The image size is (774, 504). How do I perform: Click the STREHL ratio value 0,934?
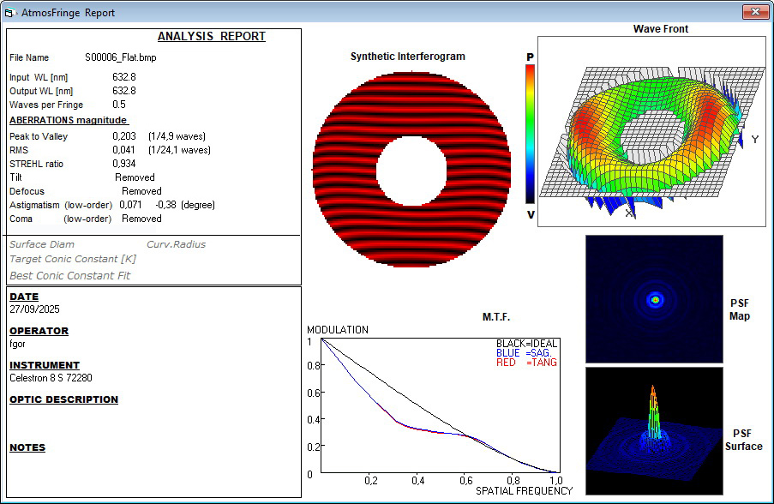[x=124, y=164]
